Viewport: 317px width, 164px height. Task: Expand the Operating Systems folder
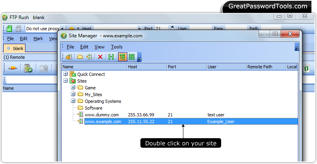(73, 100)
